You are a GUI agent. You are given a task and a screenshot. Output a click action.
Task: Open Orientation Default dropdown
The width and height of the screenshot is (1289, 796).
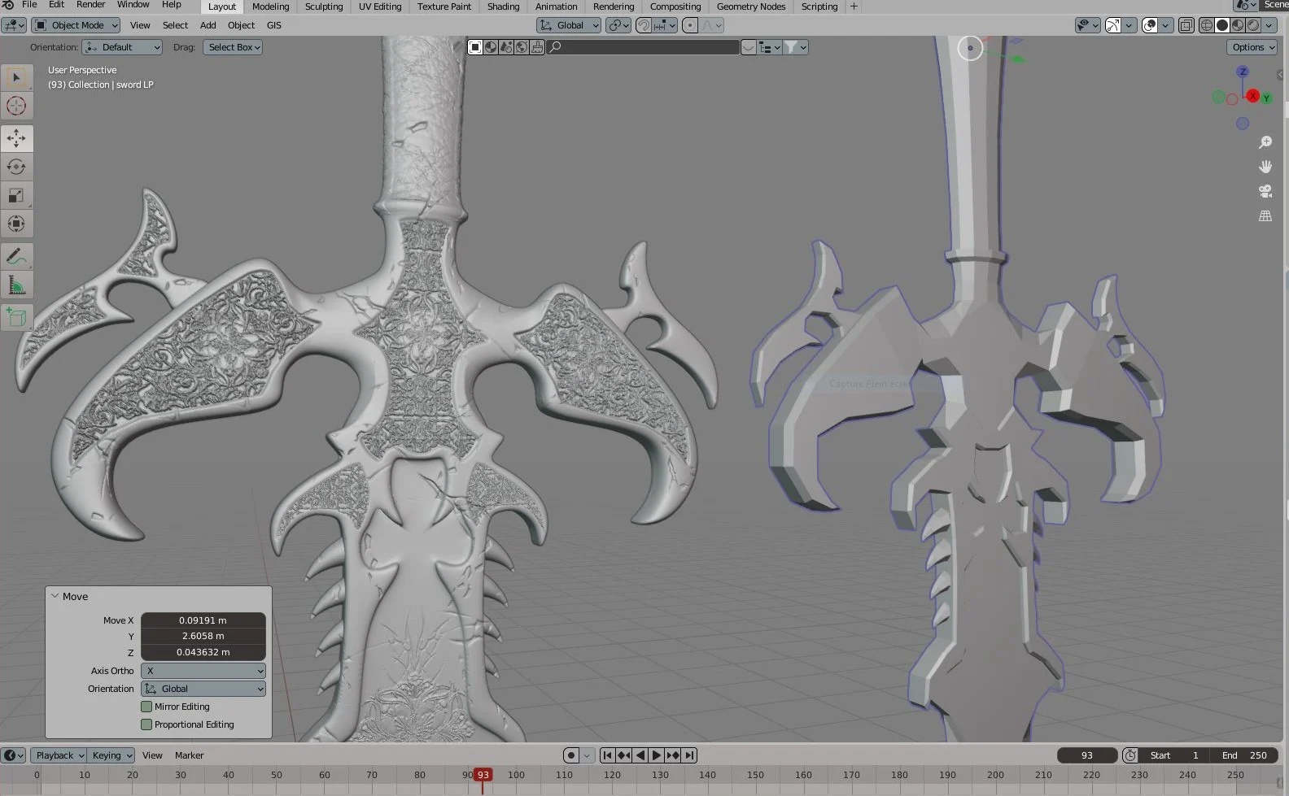click(123, 47)
